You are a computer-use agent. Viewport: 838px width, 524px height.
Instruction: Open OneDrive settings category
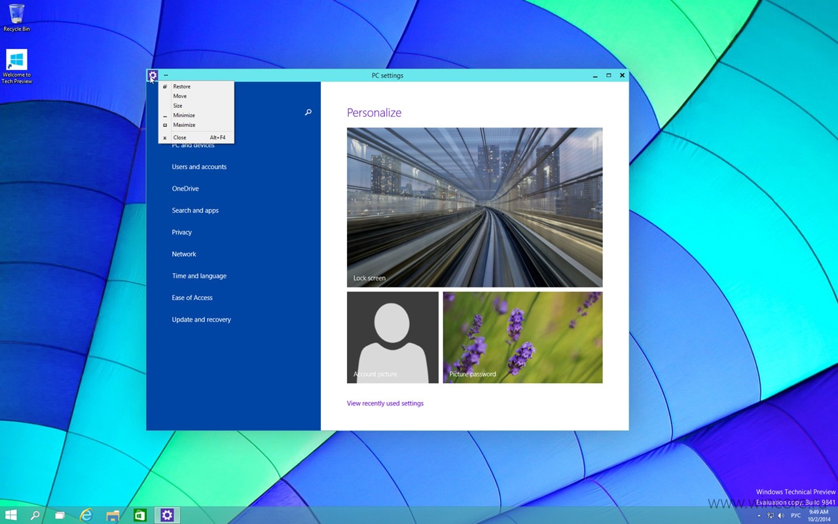tap(185, 189)
